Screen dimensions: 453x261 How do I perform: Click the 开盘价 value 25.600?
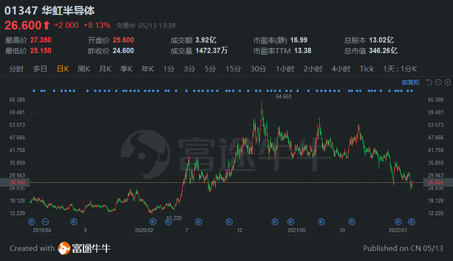[x=123, y=40]
